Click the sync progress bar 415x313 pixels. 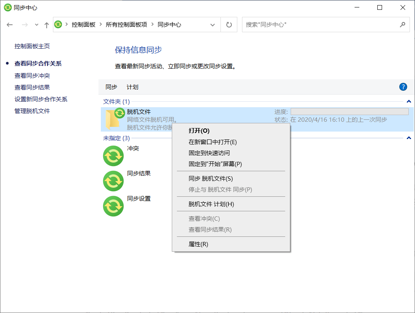(349, 112)
